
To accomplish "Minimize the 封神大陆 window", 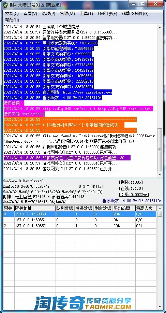I will coord(133,4).
